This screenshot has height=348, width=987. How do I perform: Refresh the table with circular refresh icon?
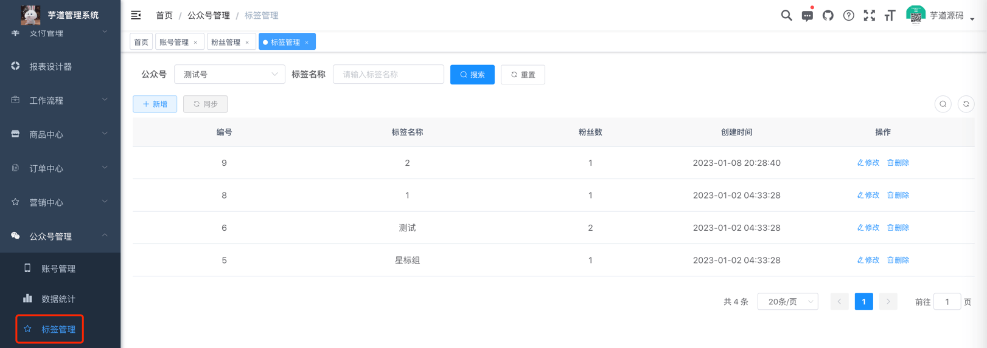pyautogui.click(x=966, y=104)
